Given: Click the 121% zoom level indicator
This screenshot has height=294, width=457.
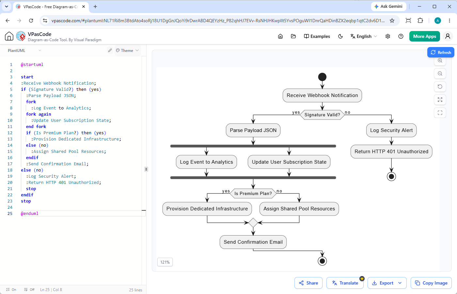Looking at the screenshot, I should 165,262.
